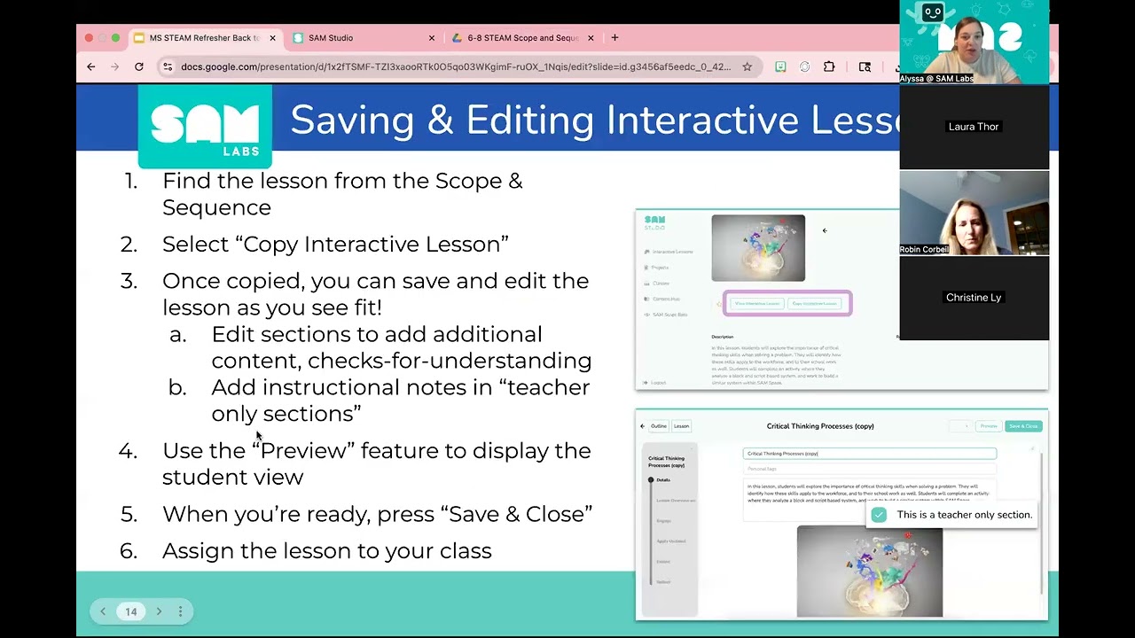Viewport: 1135px width, 638px height.
Task: Click the circular extension icon in the toolbar
Action: [x=804, y=66]
